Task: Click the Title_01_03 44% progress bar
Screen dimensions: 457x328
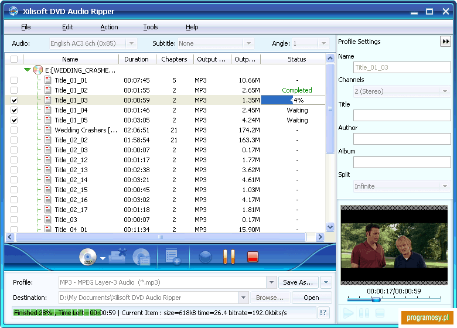Action: [293, 100]
